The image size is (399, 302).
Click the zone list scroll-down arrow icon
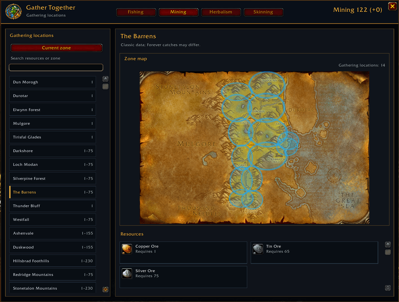[x=106, y=289]
